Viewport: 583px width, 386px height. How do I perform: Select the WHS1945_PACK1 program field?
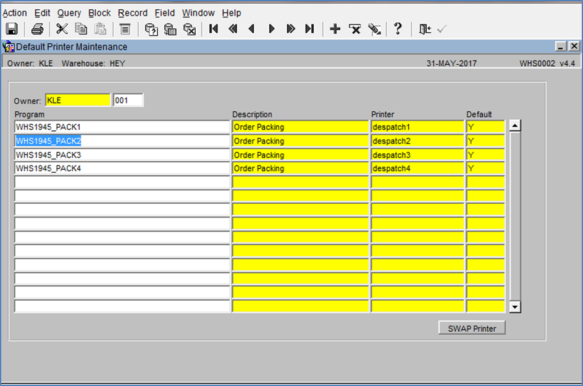coord(122,127)
